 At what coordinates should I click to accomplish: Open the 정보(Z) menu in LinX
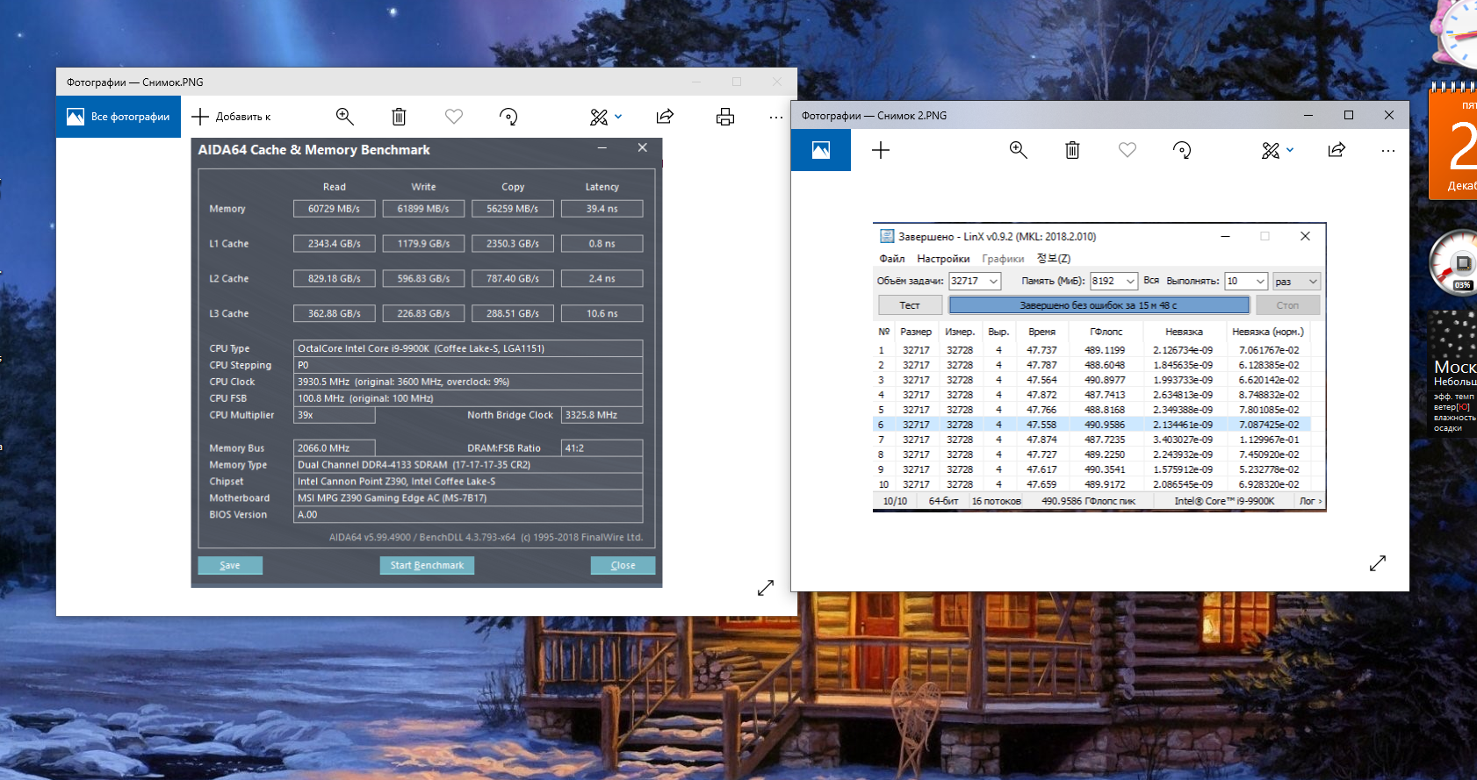(1054, 259)
